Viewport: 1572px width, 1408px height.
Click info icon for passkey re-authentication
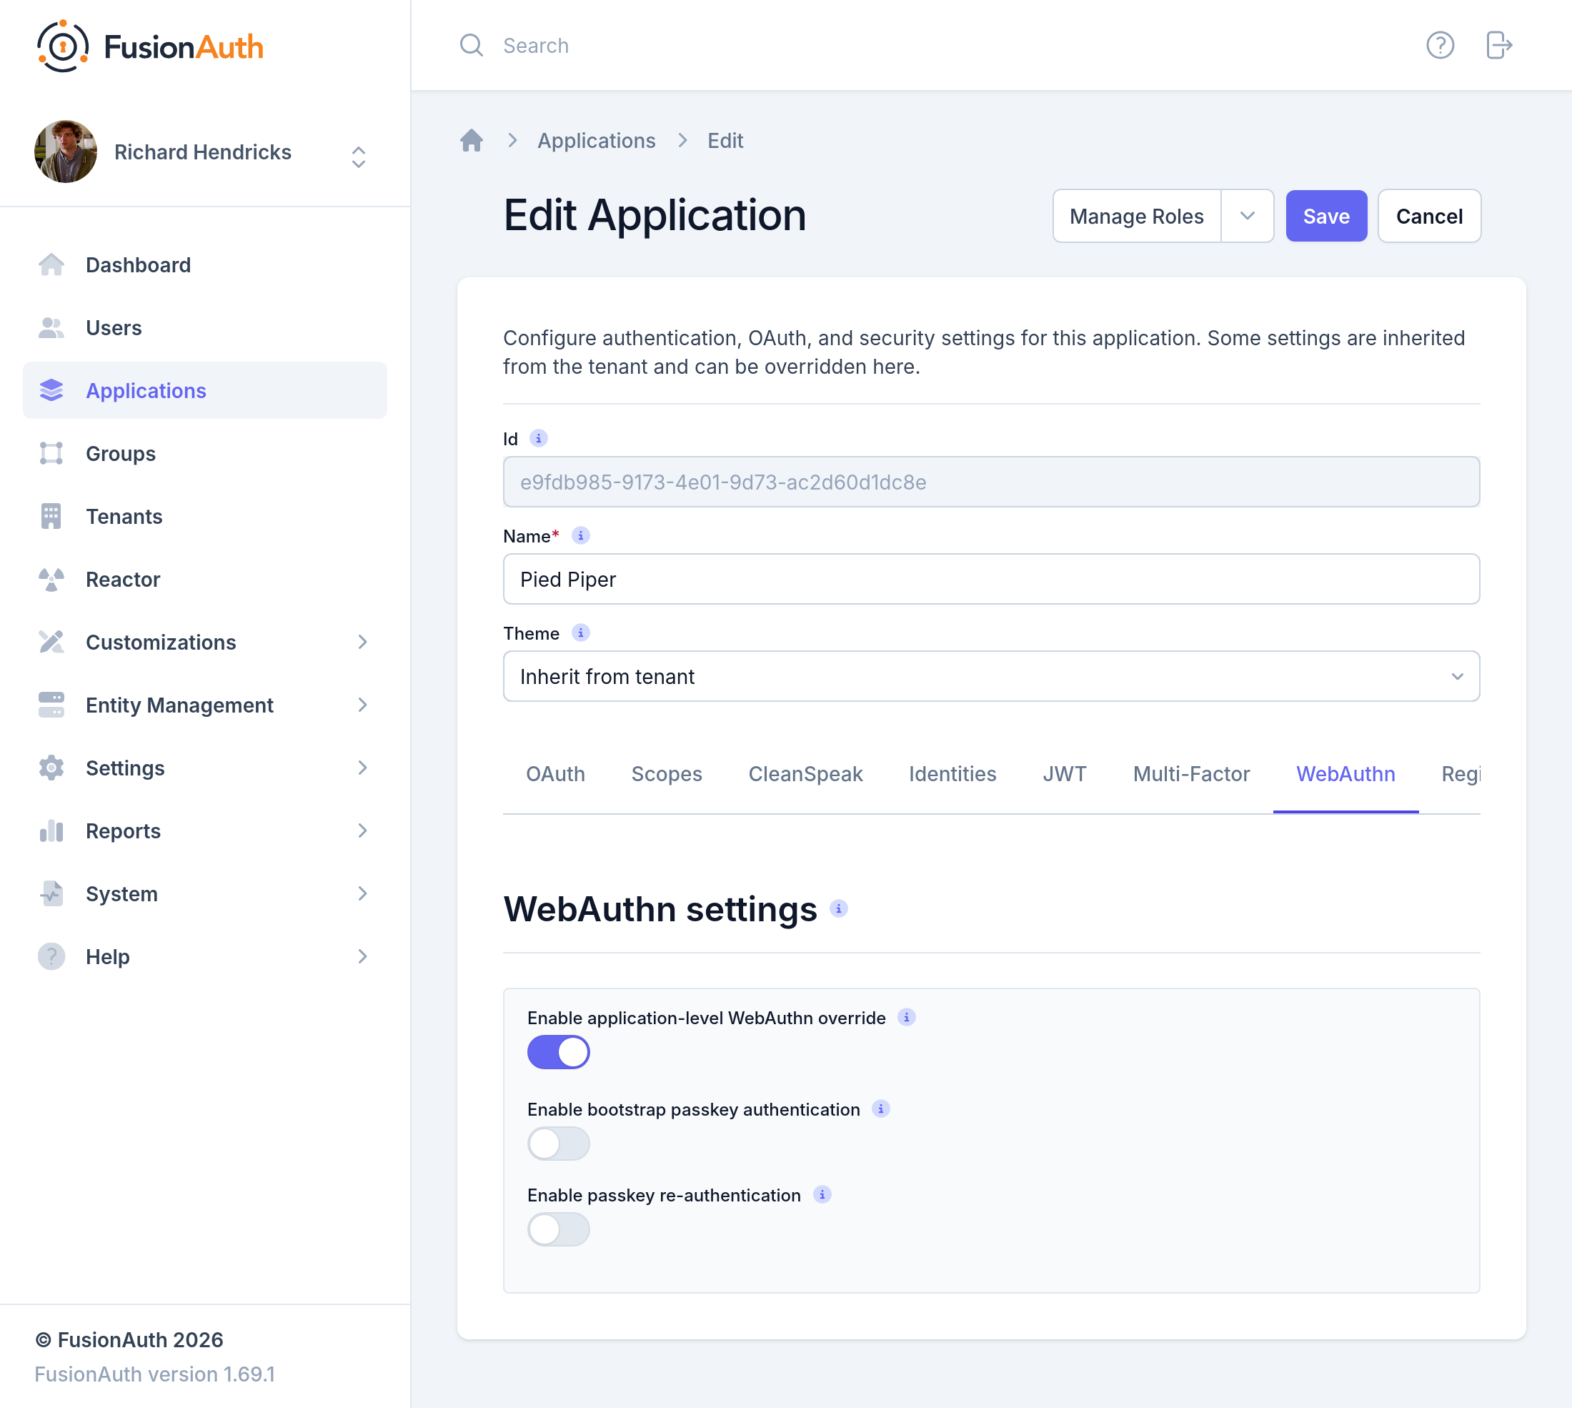822,1194
